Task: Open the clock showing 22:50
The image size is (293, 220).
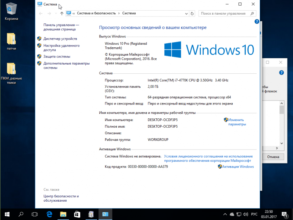Action: pyautogui.click(x=269, y=214)
